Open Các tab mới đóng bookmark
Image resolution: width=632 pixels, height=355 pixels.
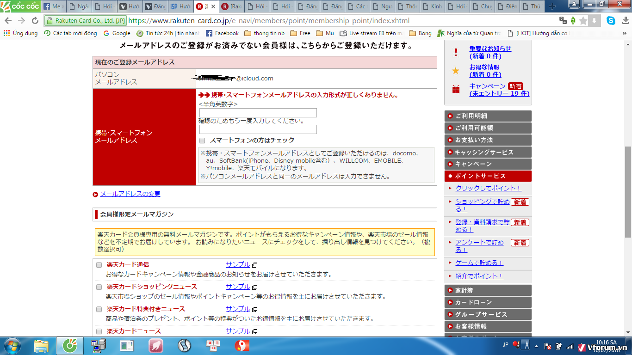point(70,33)
